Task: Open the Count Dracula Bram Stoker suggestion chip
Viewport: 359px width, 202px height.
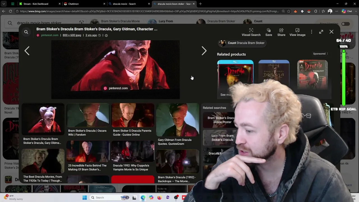Action: point(241,43)
